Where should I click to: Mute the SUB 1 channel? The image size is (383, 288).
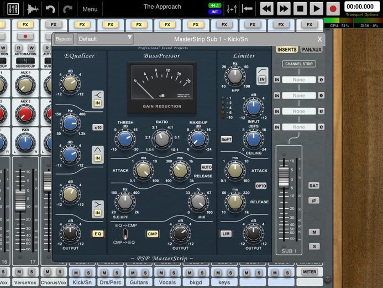click(314, 232)
